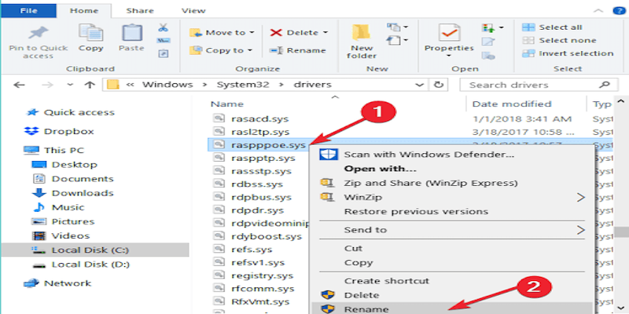Choose Cut in context menu
Screen dimensions: 629x314
pos(353,248)
